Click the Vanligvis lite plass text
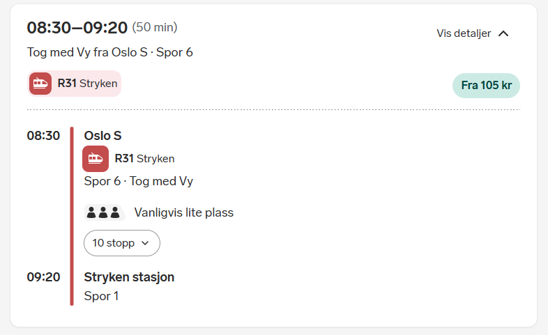The image size is (548, 335). coord(183,212)
